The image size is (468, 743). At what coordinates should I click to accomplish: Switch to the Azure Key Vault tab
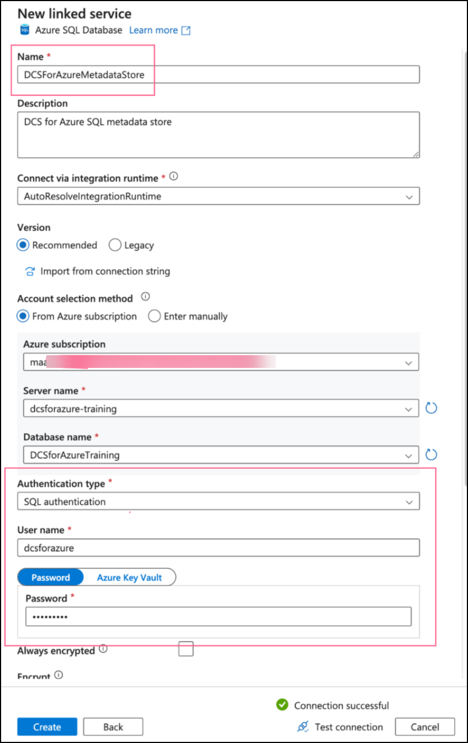[129, 577]
